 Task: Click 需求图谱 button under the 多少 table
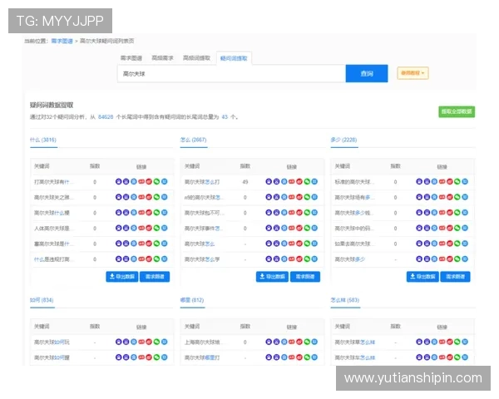pyautogui.click(x=455, y=277)
